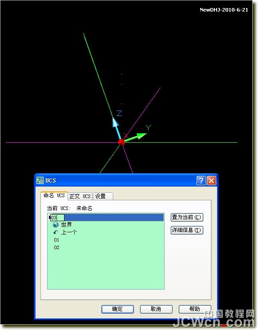This screenshot has width=258, height=330.
Task: Click the 03 name edit field
Action: point(57,217)
